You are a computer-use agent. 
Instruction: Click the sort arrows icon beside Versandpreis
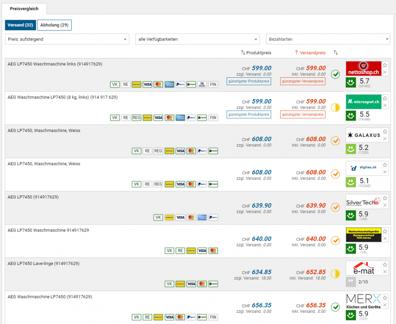[x=336, y=53]
